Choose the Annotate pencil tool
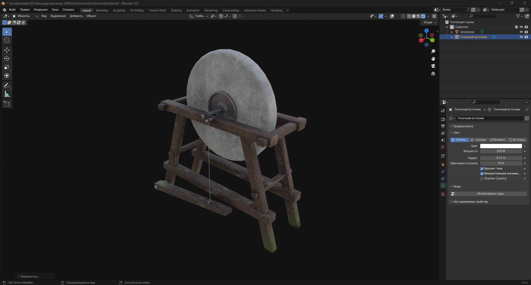Image resolution: width=531 pixels, height=285 pixels. [x=7, y=86]
